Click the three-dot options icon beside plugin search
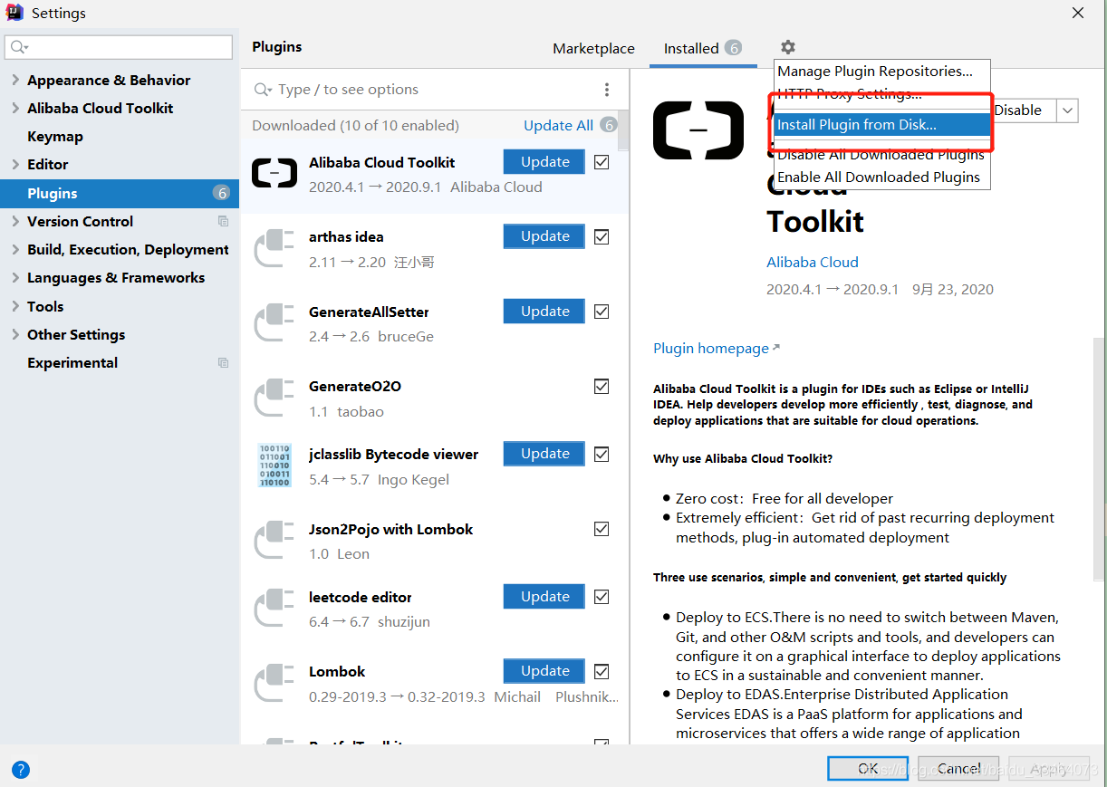Viewport: 1107px width, 787px height. pos(607,89)
